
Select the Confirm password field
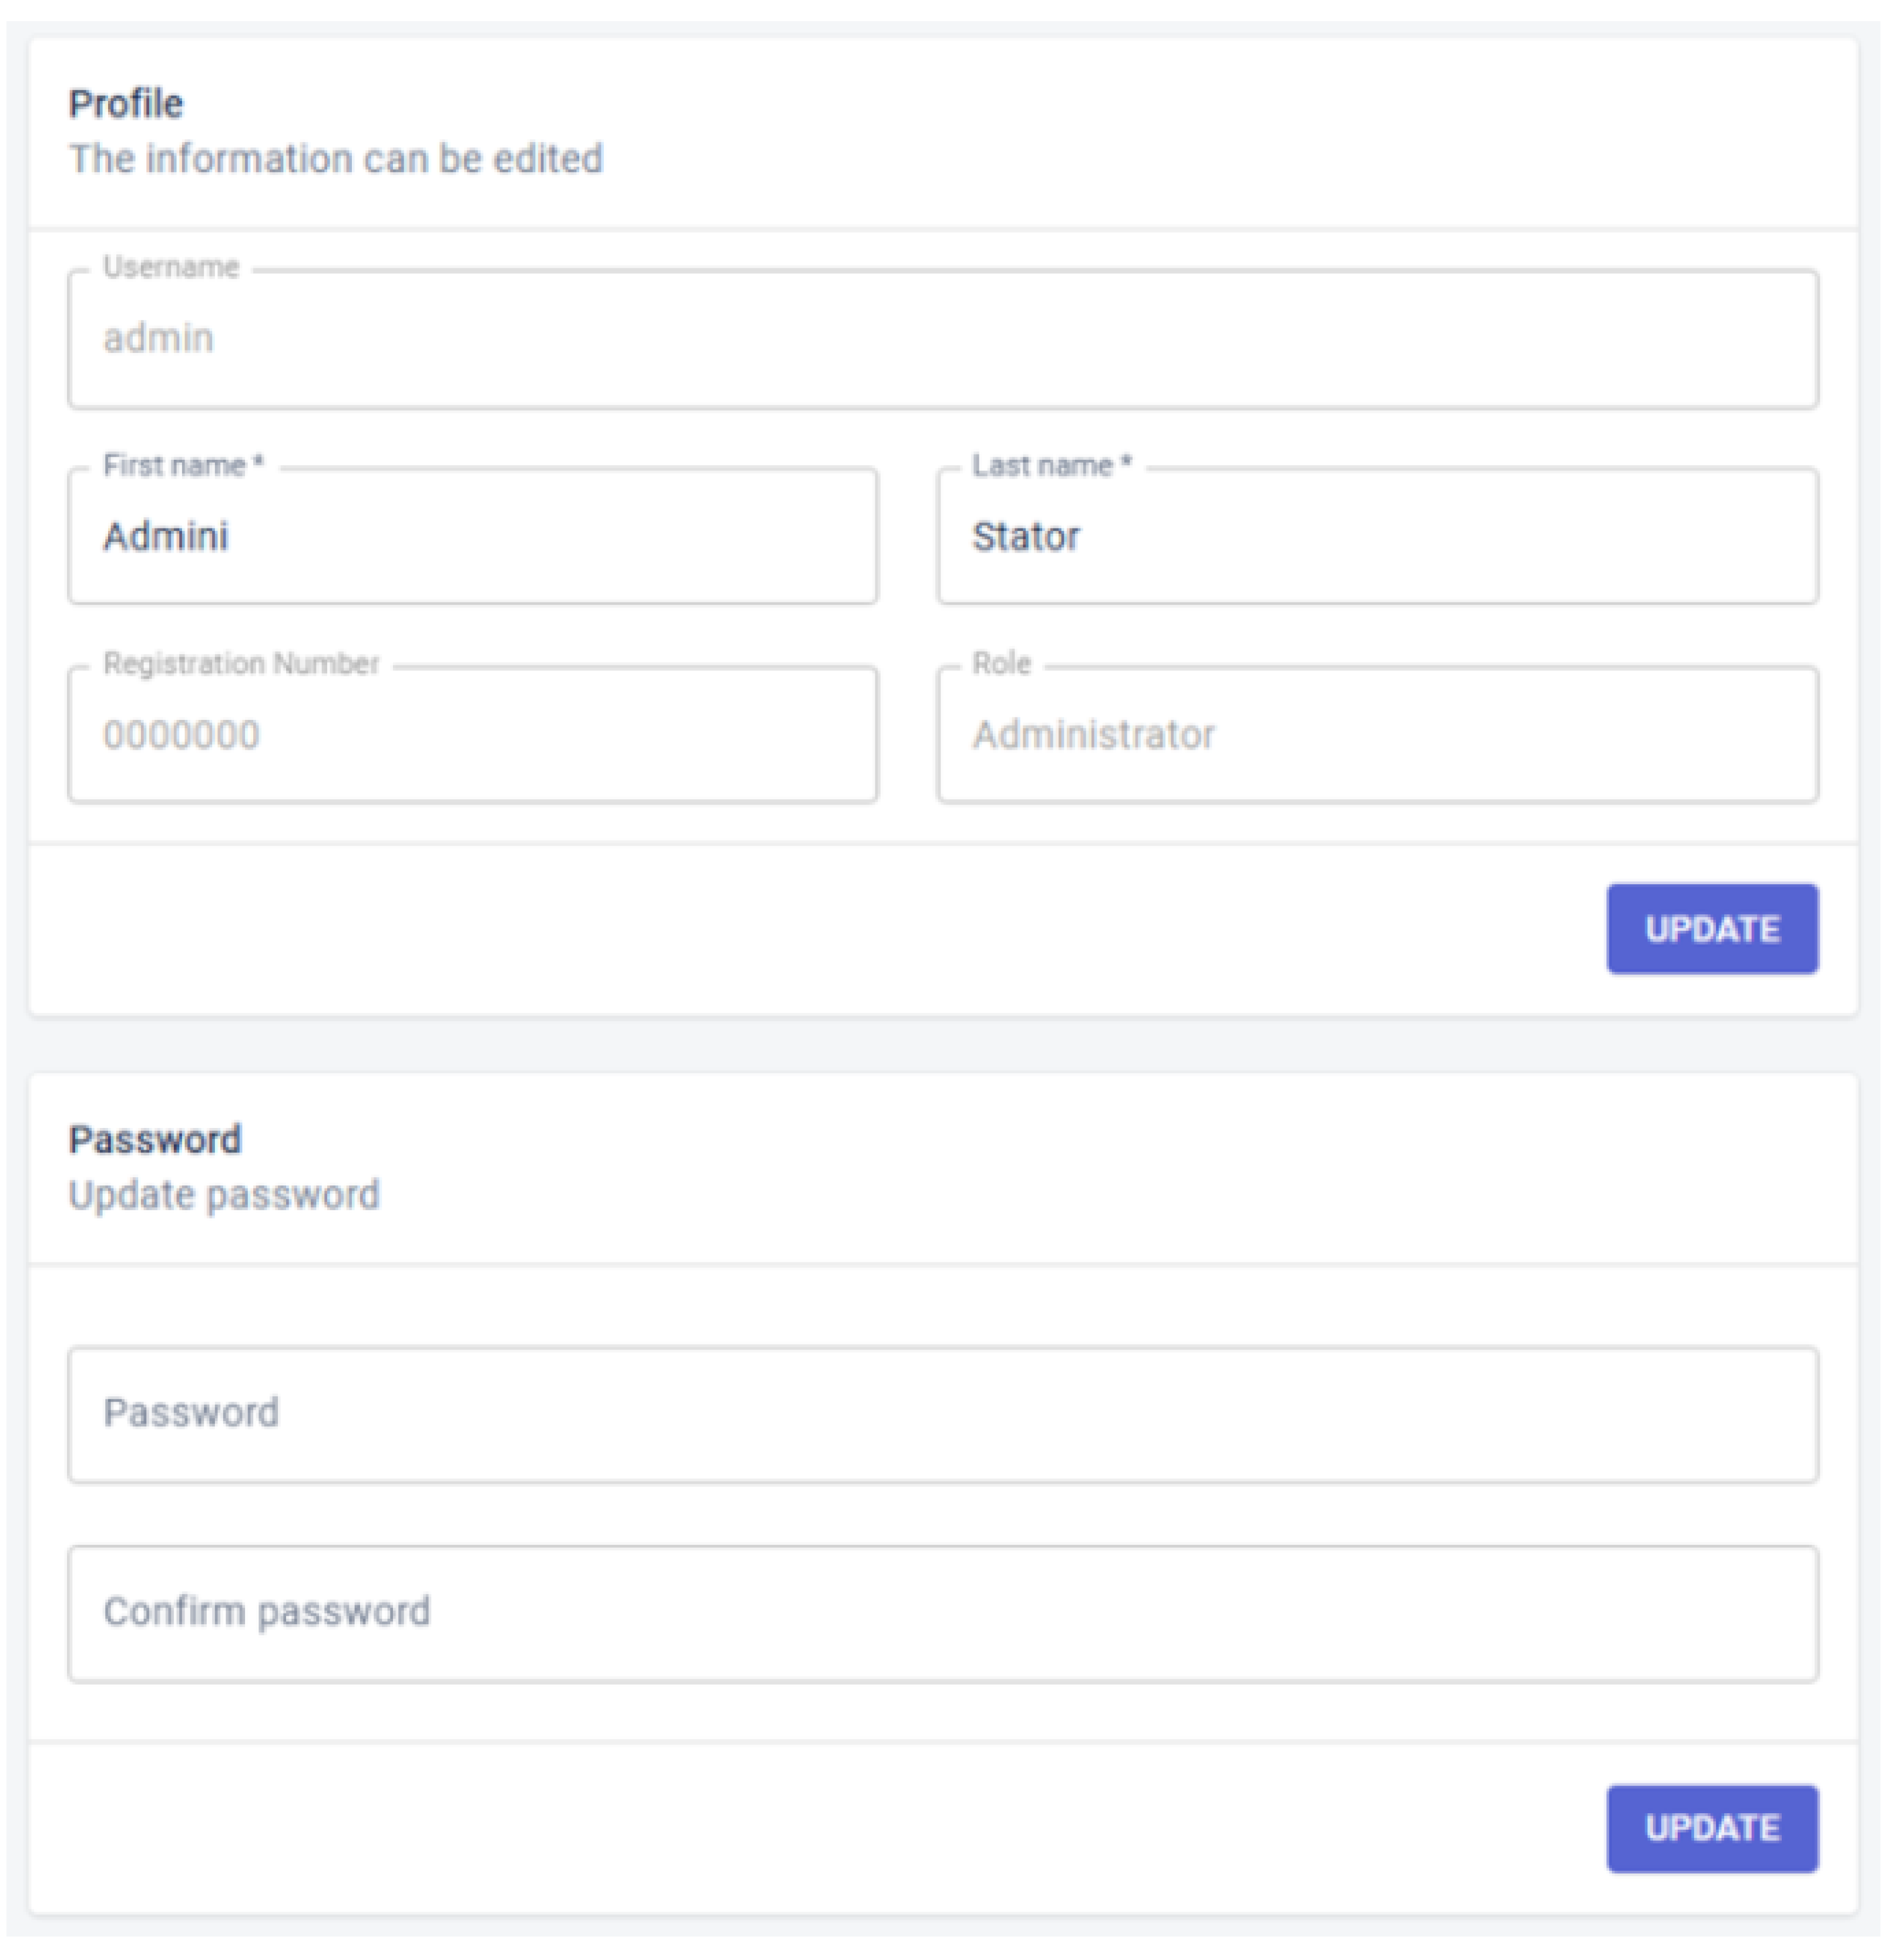942,1613
